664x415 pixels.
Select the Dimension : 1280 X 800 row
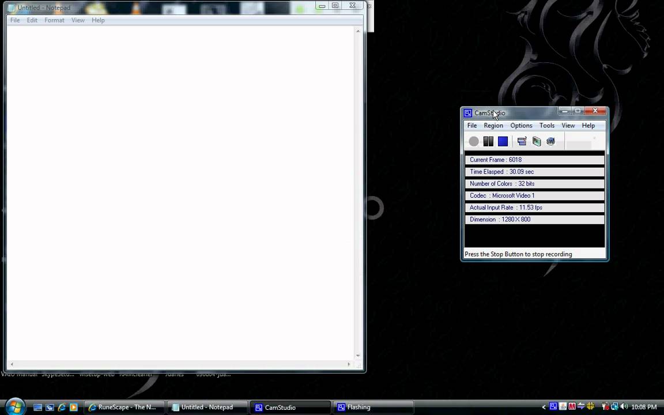tap(534, 220)
